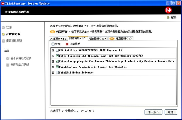Image resolution: width=182 pixels, height=120 pixels.
Task: Click the 安装延迟更新 sidebar bullet icon
Action: tap(3, 41)
